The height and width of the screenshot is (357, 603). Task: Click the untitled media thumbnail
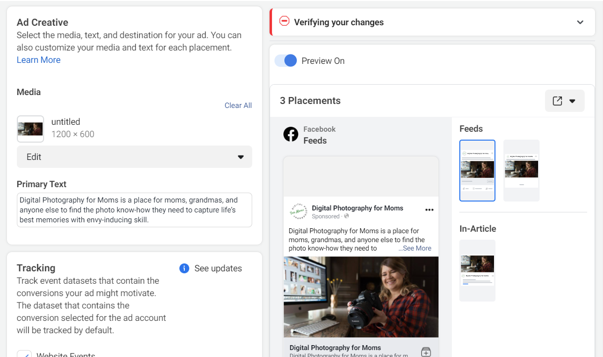[x=30, y=129]
